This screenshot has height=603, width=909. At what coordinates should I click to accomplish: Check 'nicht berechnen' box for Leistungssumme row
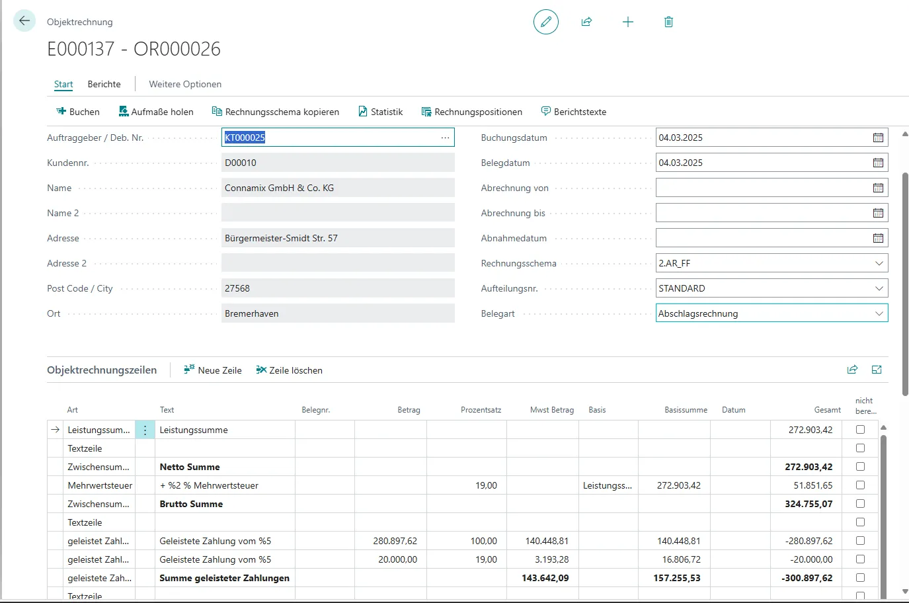860,430
